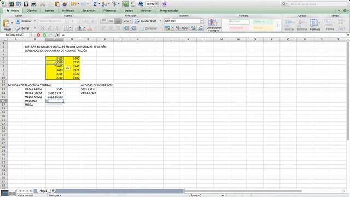Image resolution: width=350 pixels, height=197 pixels.
Task: Click the Paste clipboard toolbar icon
Action: [57, 4]
